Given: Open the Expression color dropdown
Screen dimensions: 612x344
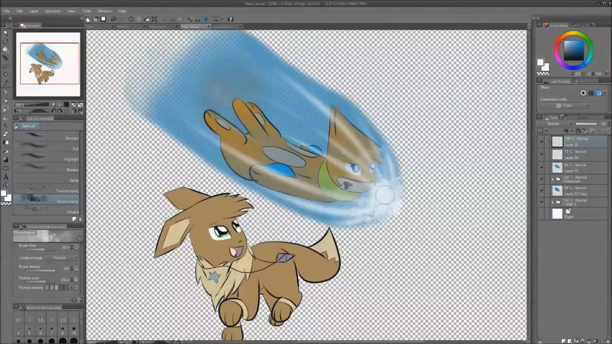Looking at the screenshot, I should [x=566, y=106].
